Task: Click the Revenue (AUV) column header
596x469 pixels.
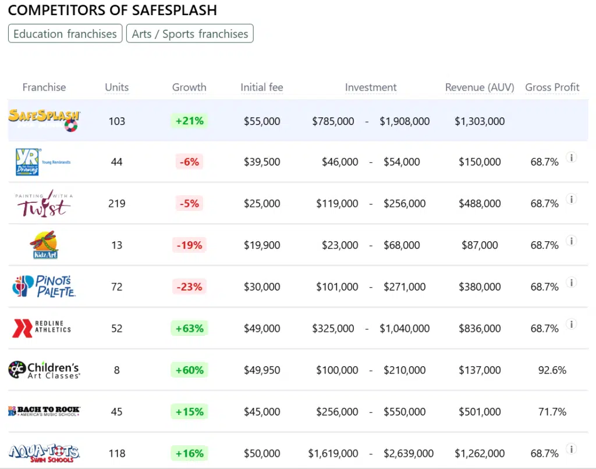Action: click(x=480, y=87)
